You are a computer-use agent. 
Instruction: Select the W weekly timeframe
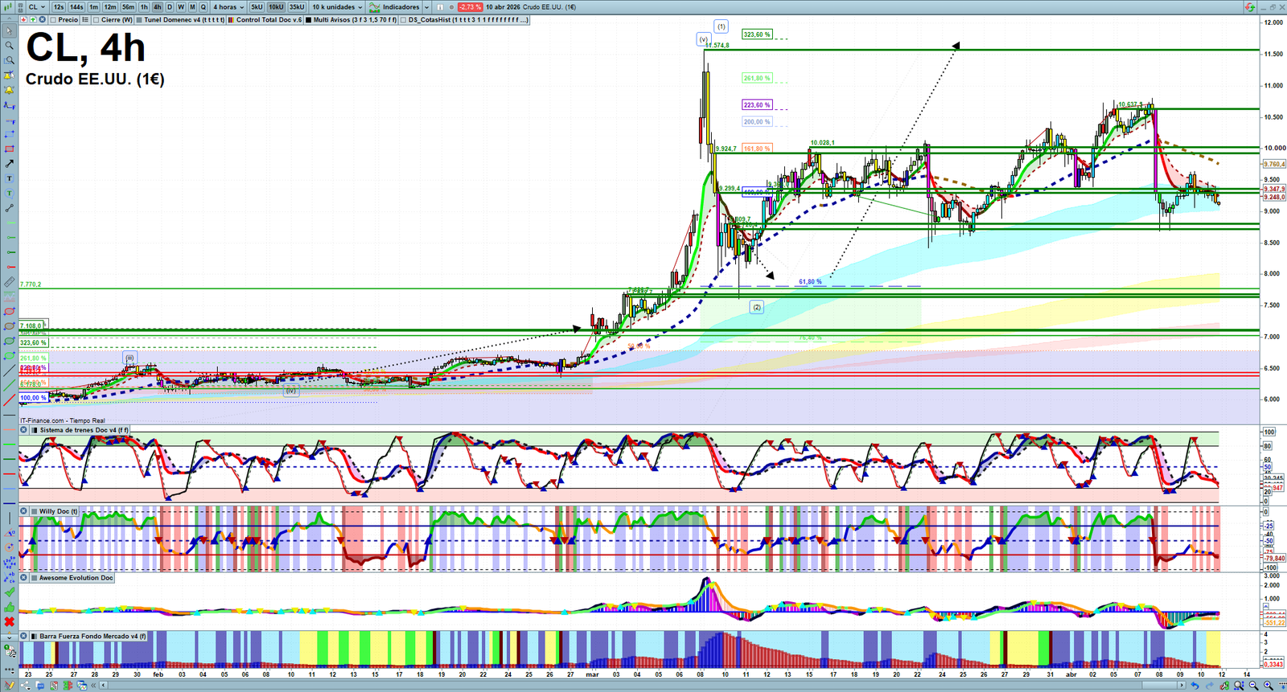(x=181, y=6)
